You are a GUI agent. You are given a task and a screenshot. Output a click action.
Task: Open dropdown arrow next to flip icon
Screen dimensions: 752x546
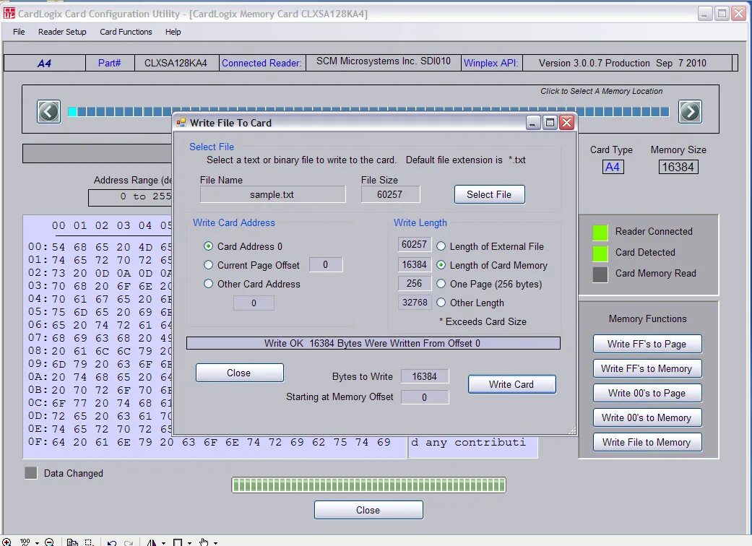pyautogui.click(x=163, y=543)
